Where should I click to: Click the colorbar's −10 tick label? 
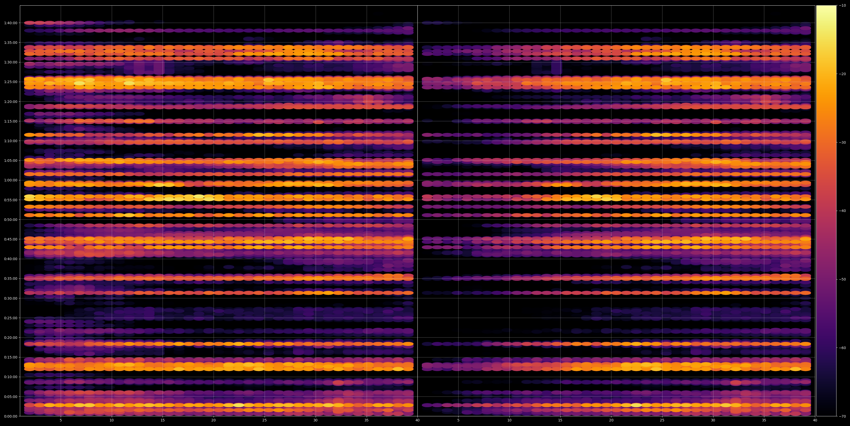pos(842,6)
